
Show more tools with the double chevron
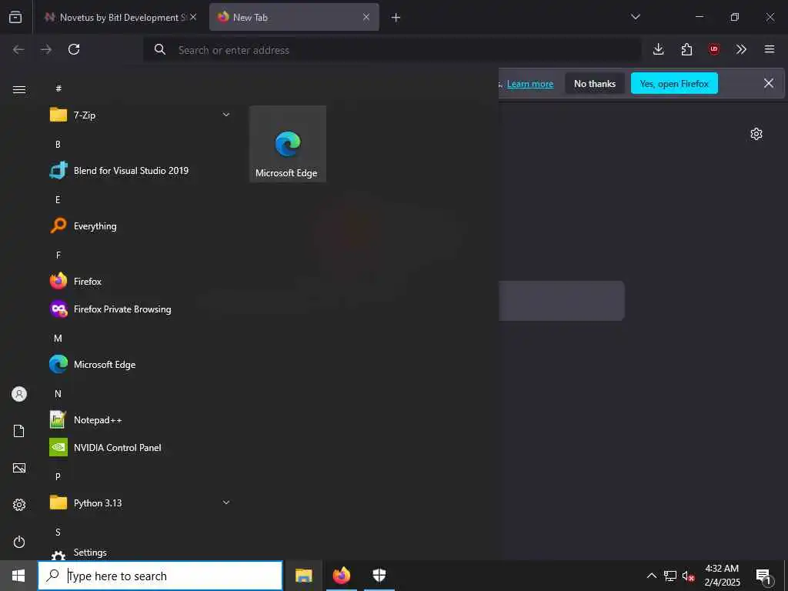(741, 49)
